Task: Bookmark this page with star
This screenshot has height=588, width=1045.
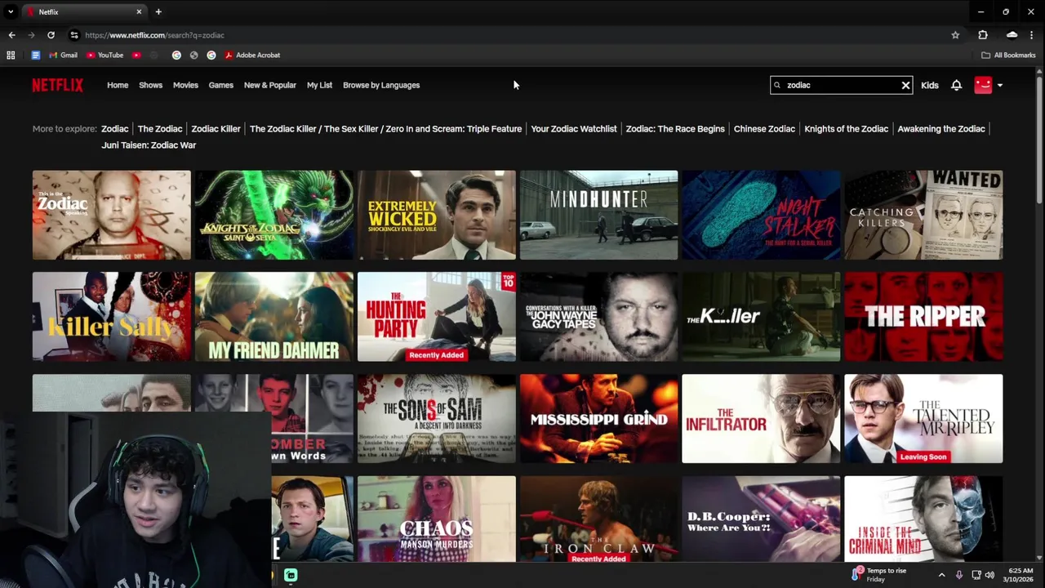Action: pyautogui.click(x=955, y=35)
